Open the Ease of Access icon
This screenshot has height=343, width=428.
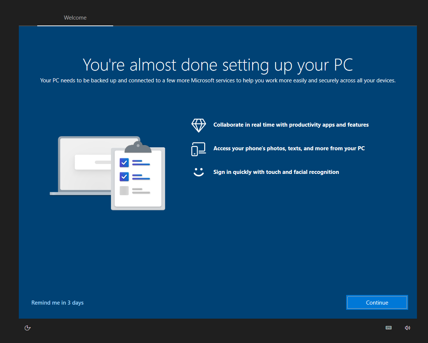point(28,328)
